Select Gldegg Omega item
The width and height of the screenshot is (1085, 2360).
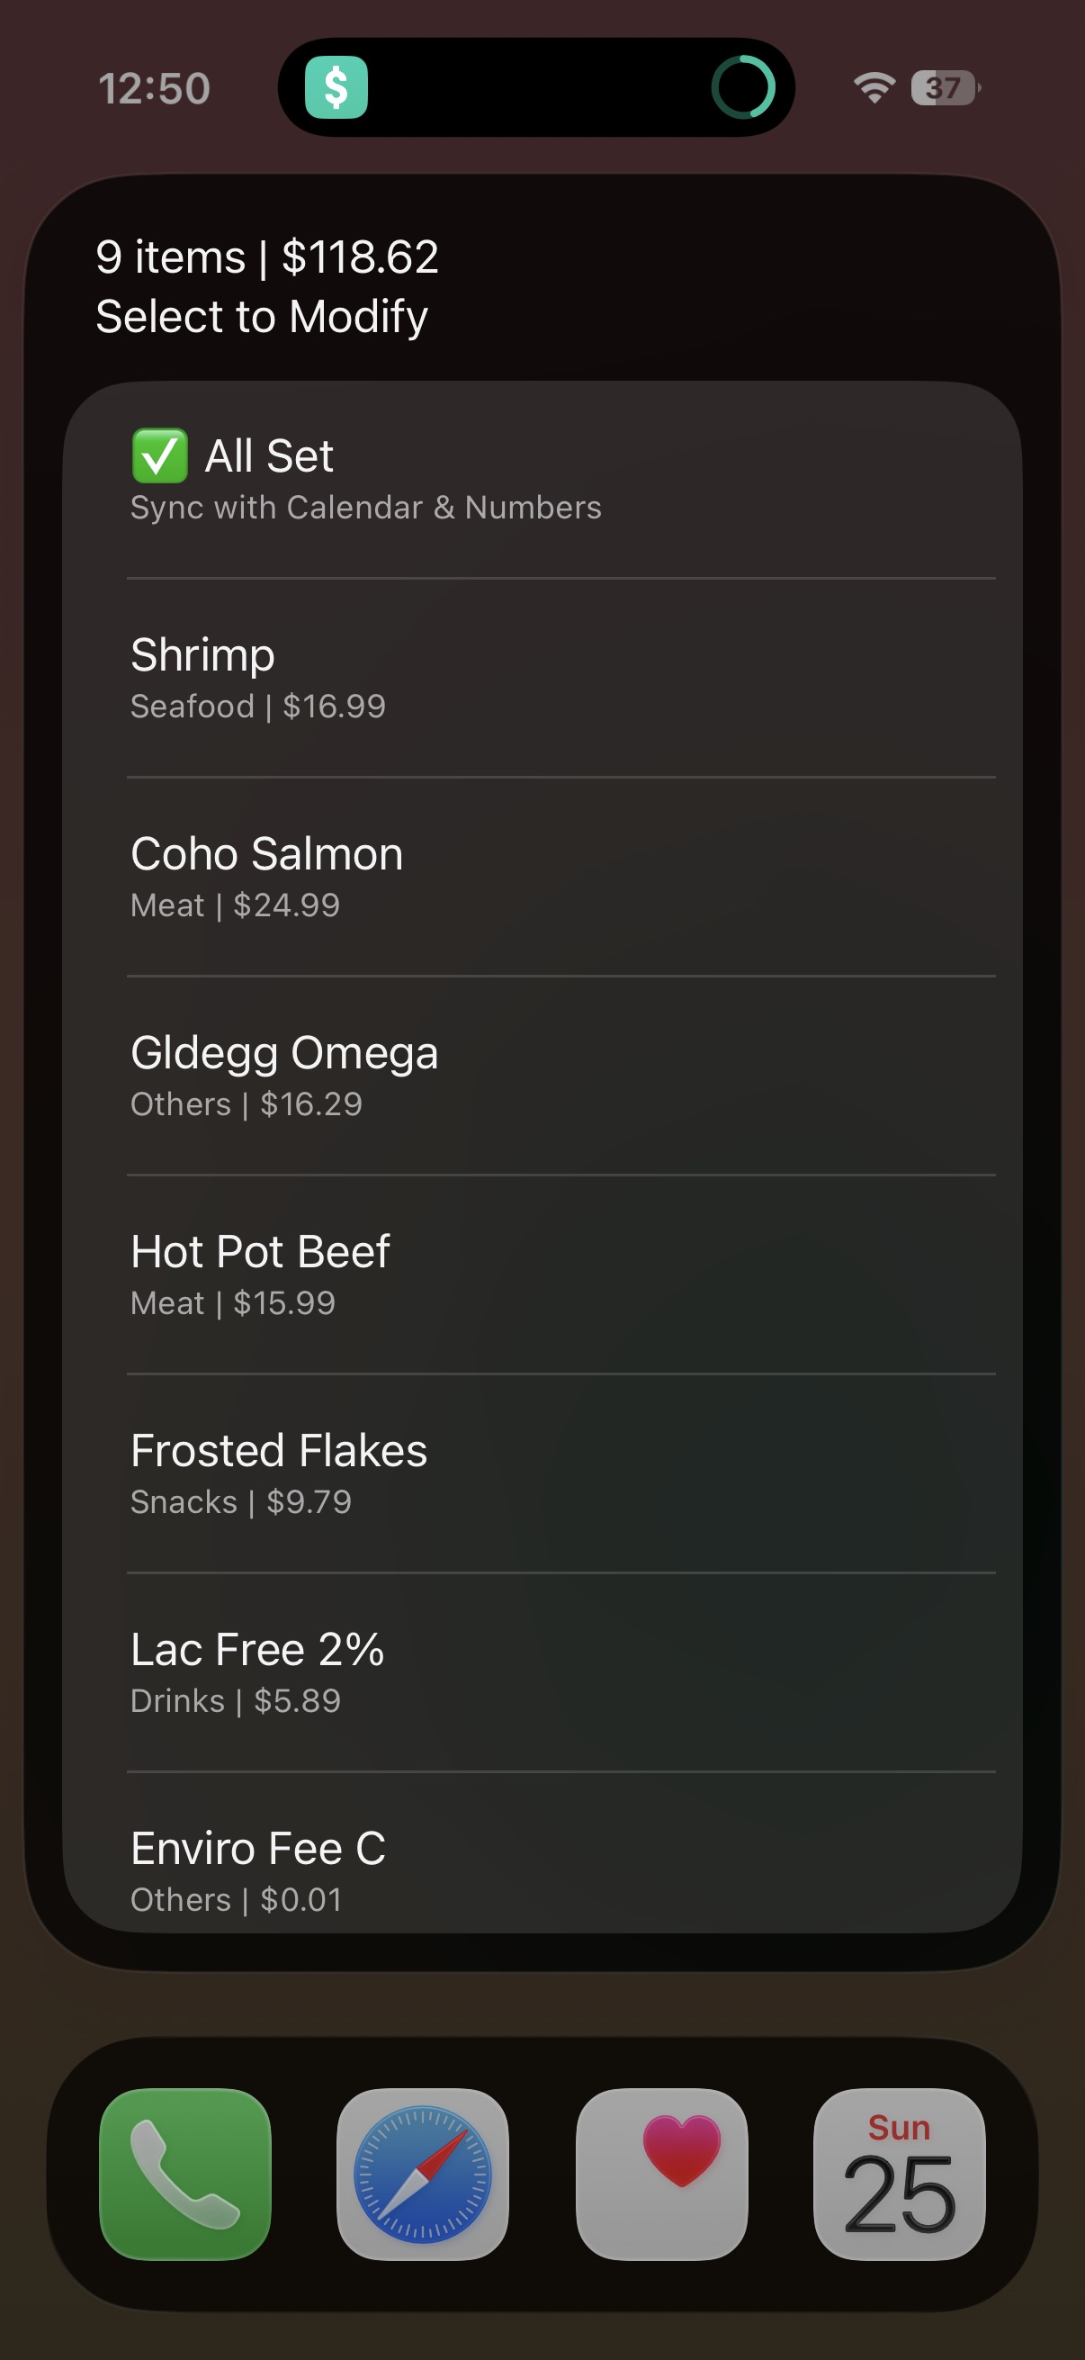[542, 1076]
